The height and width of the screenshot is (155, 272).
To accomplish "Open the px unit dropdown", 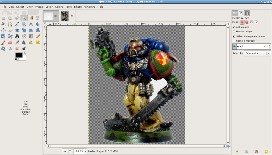I will (67, 151).
